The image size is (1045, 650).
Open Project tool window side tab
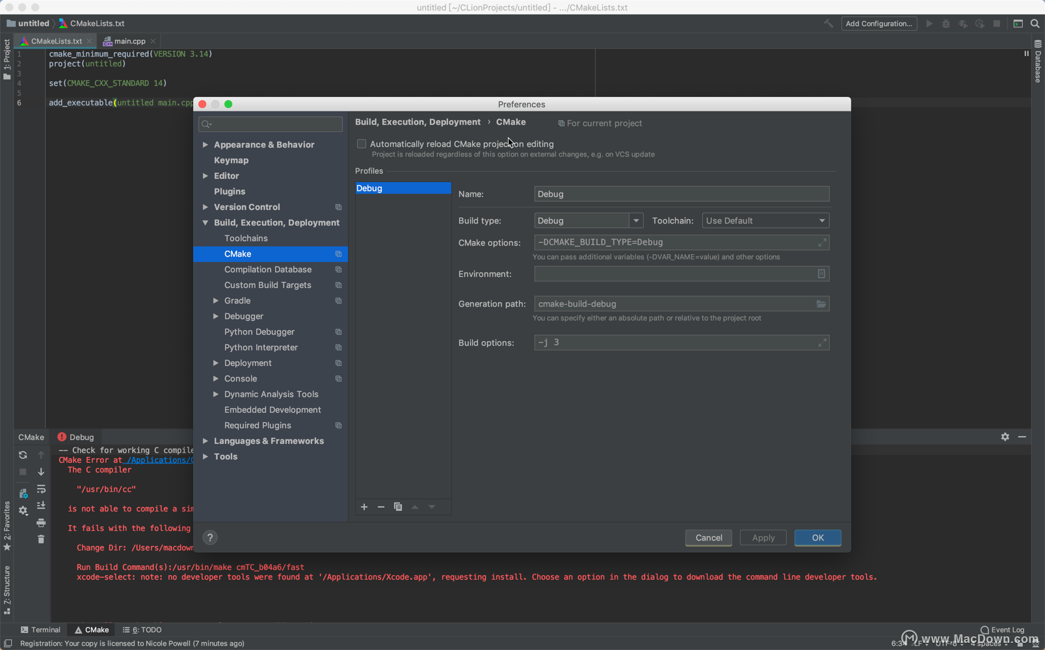(x=7, y=59)
